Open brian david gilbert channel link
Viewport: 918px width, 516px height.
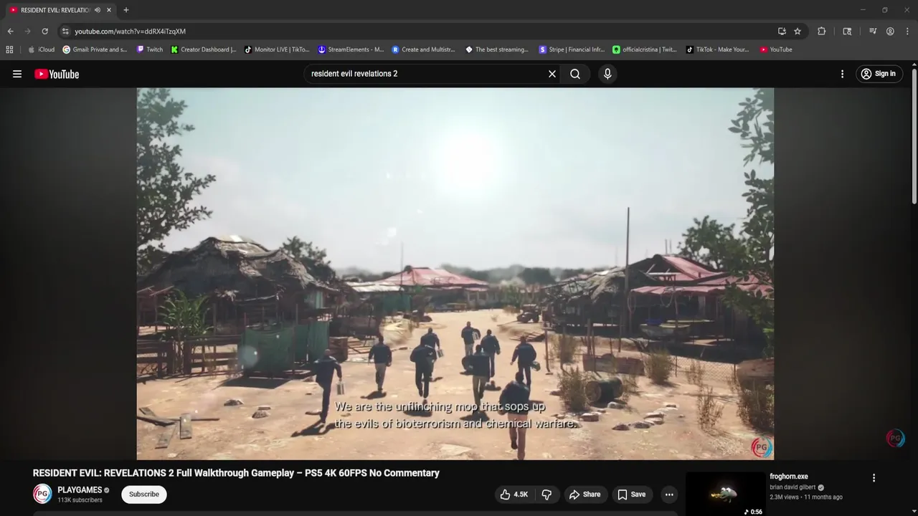pos(792,487)
